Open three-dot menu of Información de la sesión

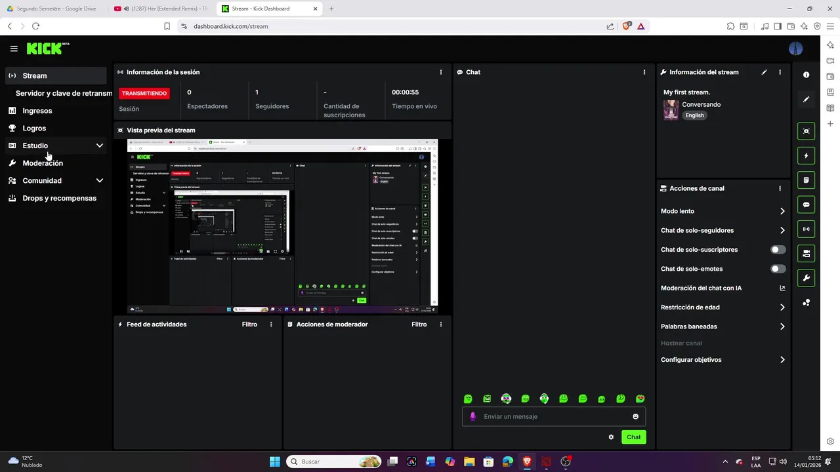coord(441,72)
